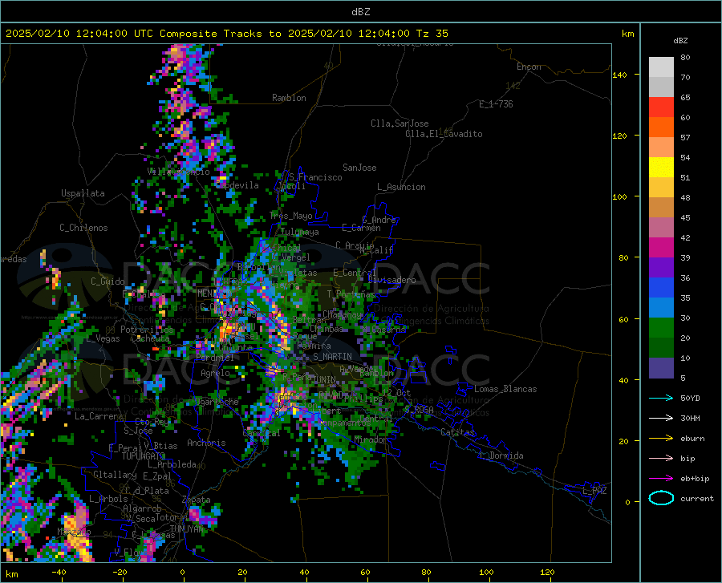Image resolution: width=722 pixels, height=583 pixels.
Task: Click the Gltallary place label
Action: click(115, 475)
